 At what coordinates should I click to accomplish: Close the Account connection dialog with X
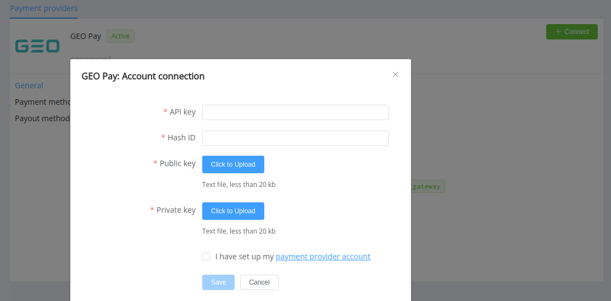click(396, 75)
